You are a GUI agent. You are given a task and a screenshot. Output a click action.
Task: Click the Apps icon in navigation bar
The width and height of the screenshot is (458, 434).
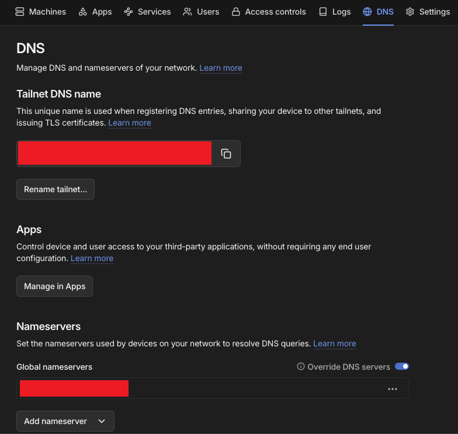tap(83, 12)
